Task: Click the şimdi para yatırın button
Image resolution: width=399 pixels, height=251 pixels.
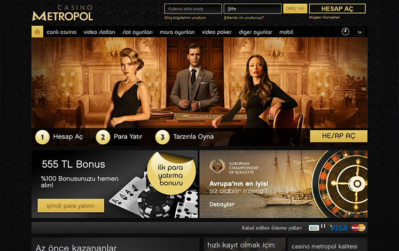Action: [x=71, y=206]
